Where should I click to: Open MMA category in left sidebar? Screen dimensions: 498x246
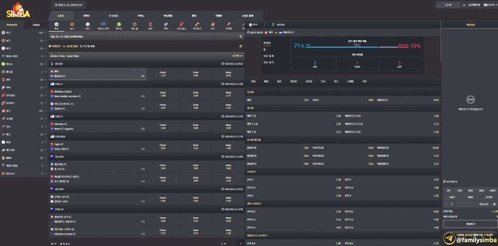[24, 158]
